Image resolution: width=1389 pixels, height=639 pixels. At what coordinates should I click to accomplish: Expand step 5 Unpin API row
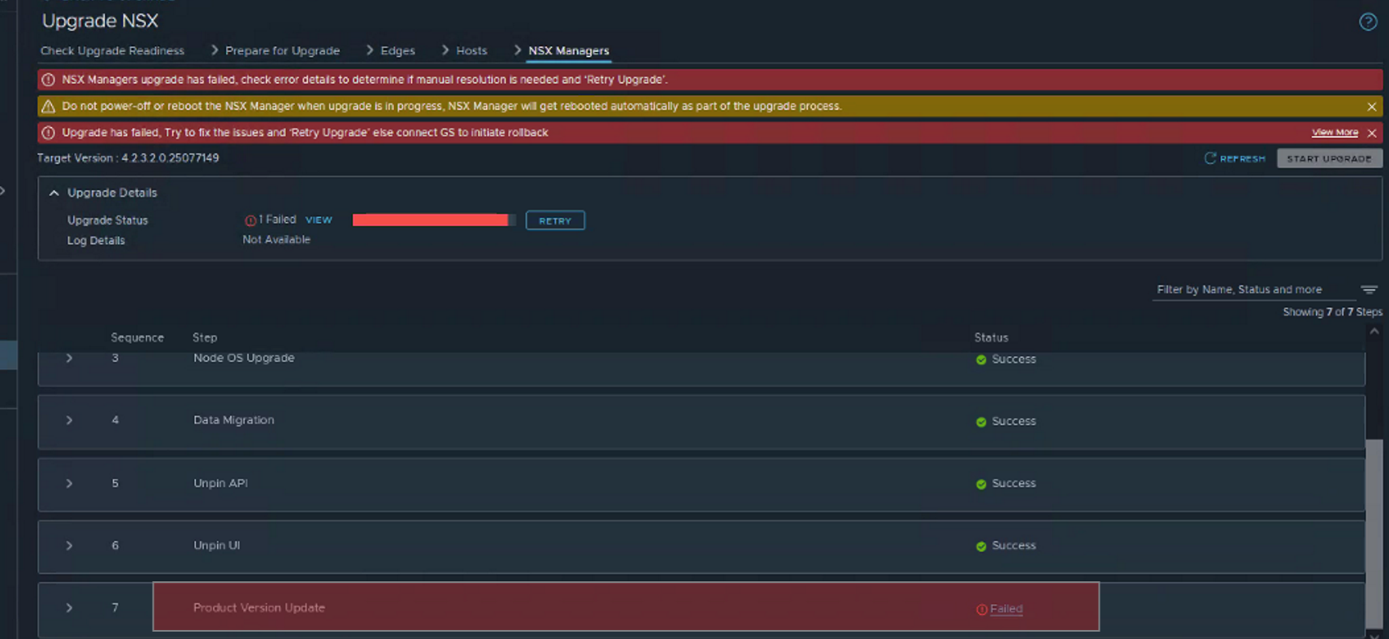[69, 484]
